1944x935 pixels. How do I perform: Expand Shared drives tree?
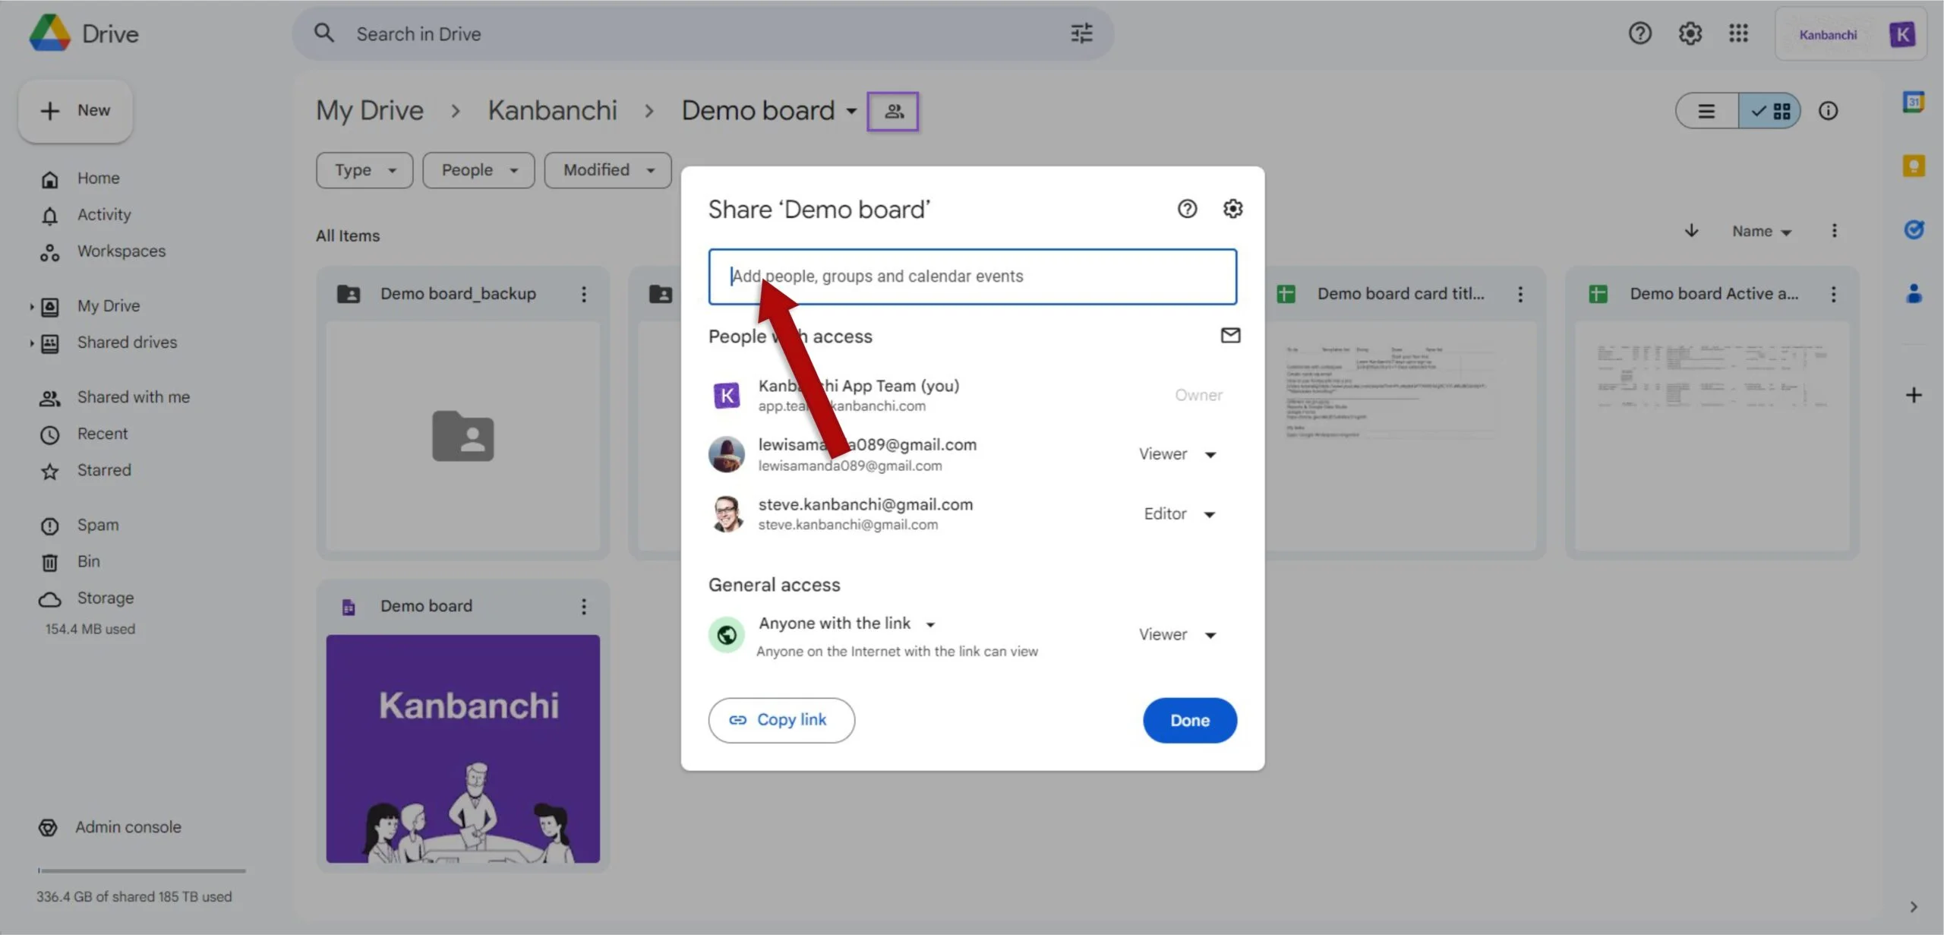point(32,343)
